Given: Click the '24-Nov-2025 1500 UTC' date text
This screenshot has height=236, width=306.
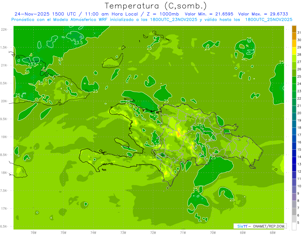Looking at the screenshot, I should (46, 14).
